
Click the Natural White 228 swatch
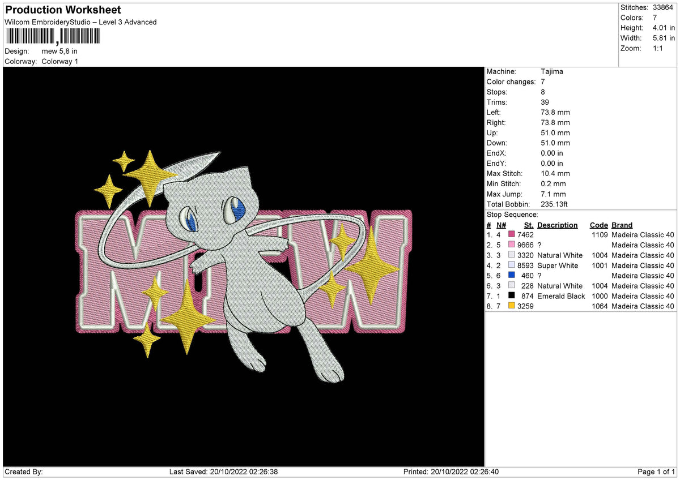511,286
